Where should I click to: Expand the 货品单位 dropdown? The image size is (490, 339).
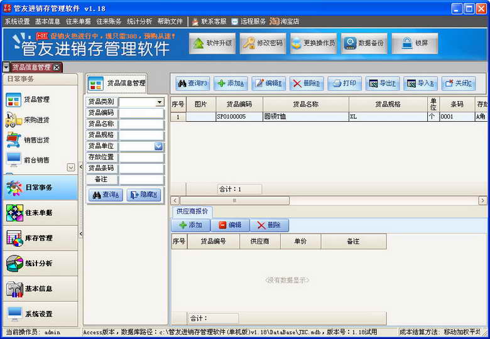159,146
